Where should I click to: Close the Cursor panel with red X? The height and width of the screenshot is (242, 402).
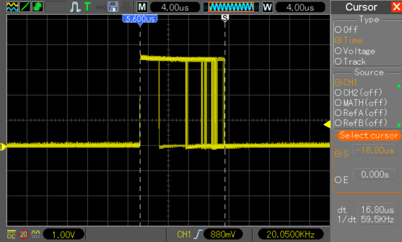(396, 7)
